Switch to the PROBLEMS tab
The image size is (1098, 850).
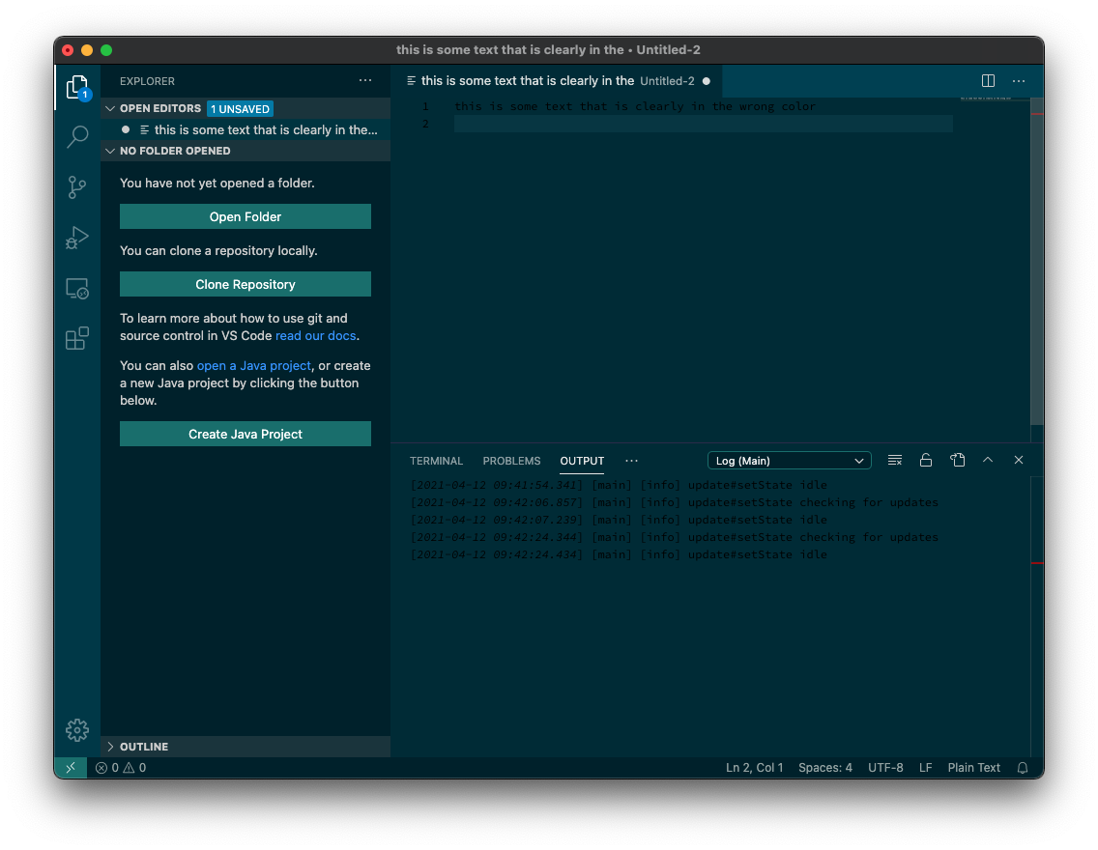coord(511,461)
